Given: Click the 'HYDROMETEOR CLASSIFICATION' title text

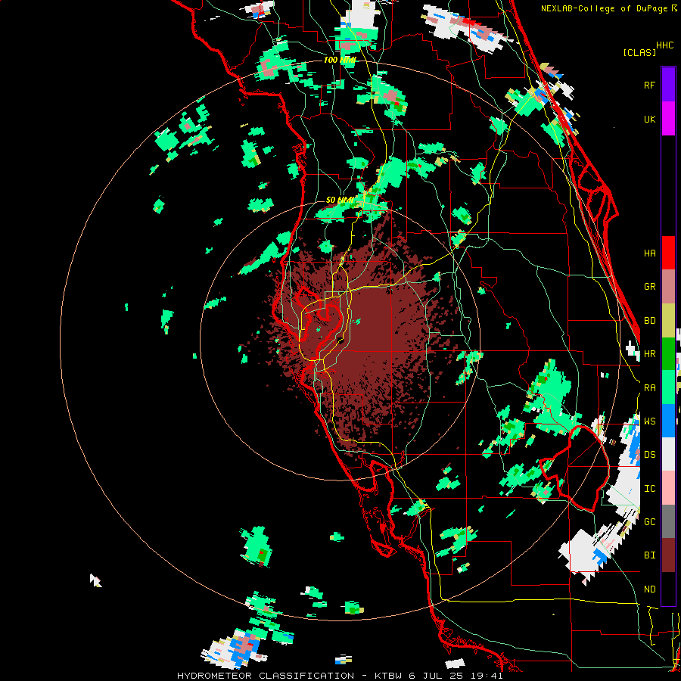Looking at the screenshot, I should click(266, 676).
